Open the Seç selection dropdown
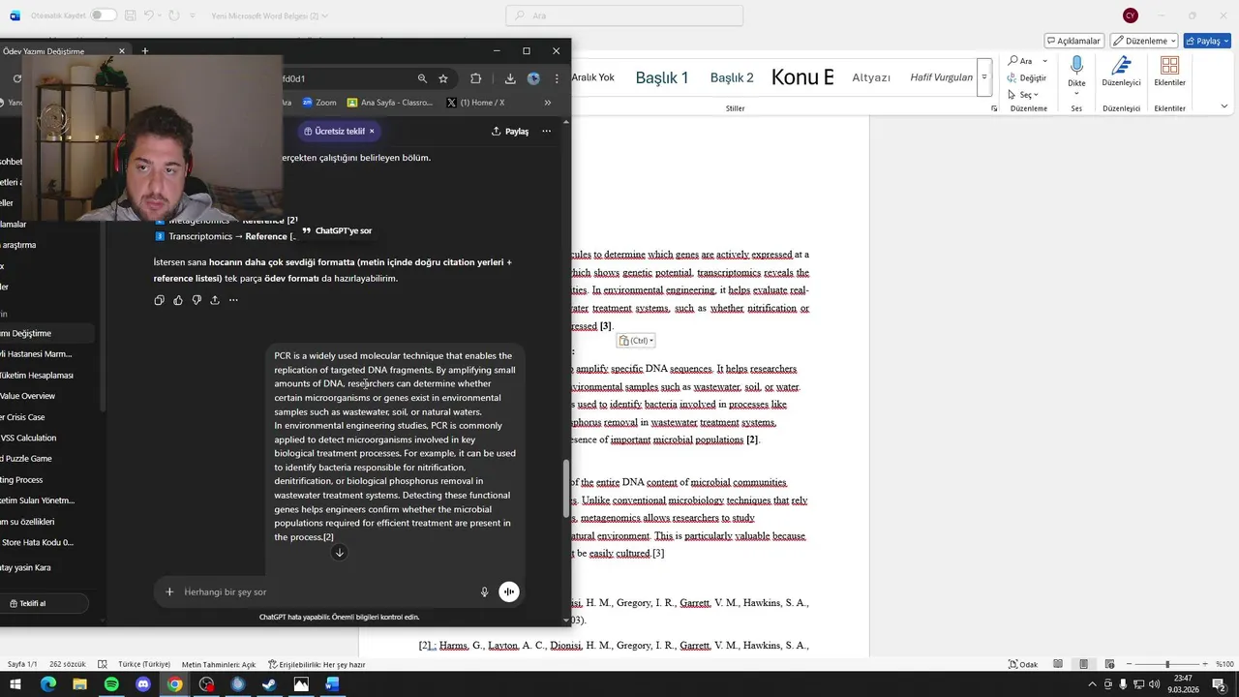The image size is (1239, 697). pos(1023,95)
